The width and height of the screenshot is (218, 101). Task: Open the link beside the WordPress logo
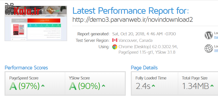(216, 37)
